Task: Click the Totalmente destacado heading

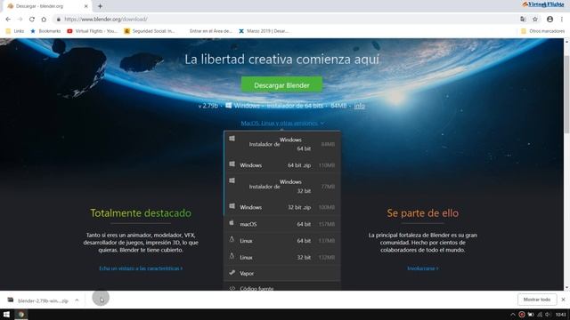Action: [141, 213]
